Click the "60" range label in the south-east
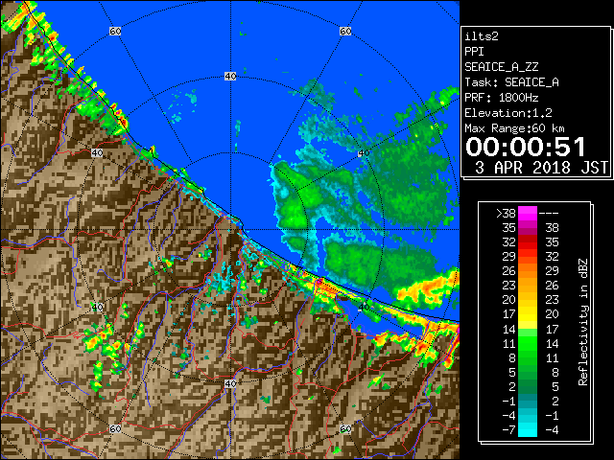Viewport: 614px width, 460px height. 345,428
